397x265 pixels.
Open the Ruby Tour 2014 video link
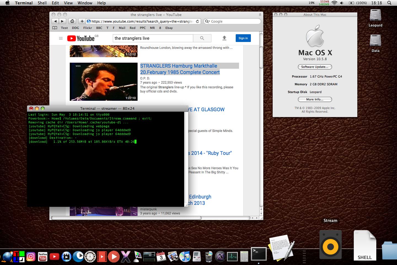coord(210,153)
